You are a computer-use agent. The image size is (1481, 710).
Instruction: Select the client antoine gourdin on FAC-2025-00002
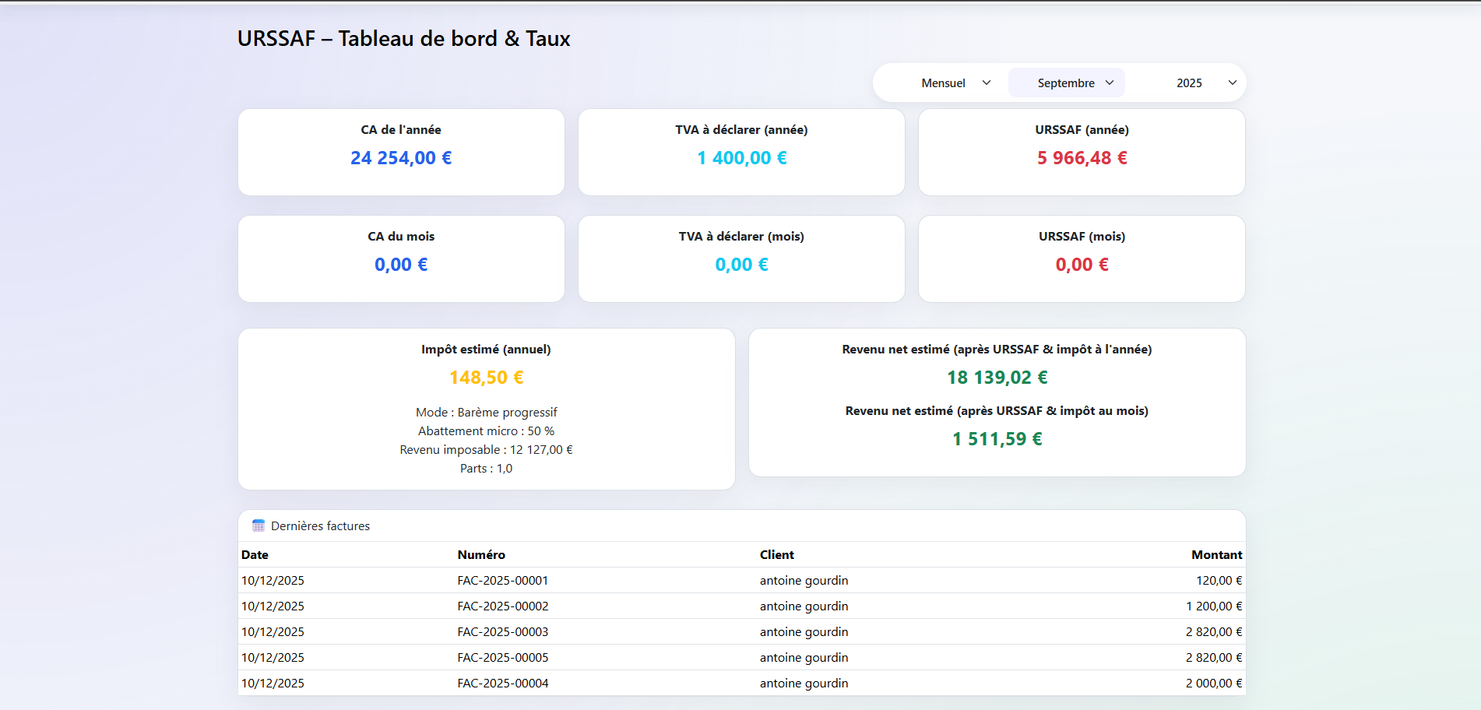click(x=804, y=606)
